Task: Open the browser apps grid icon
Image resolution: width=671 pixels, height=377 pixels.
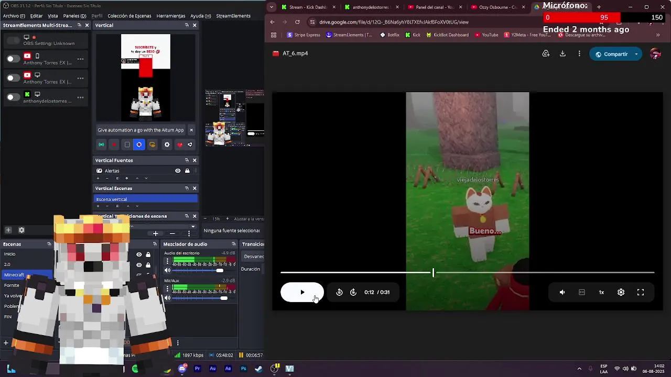Action: [274, 35]
